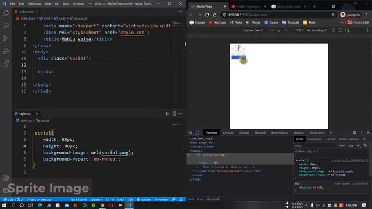Open Chrome from the Windows taskbar

(x=102, y=206)
